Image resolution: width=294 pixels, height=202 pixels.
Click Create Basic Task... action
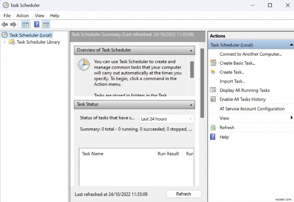click(237, 63)
